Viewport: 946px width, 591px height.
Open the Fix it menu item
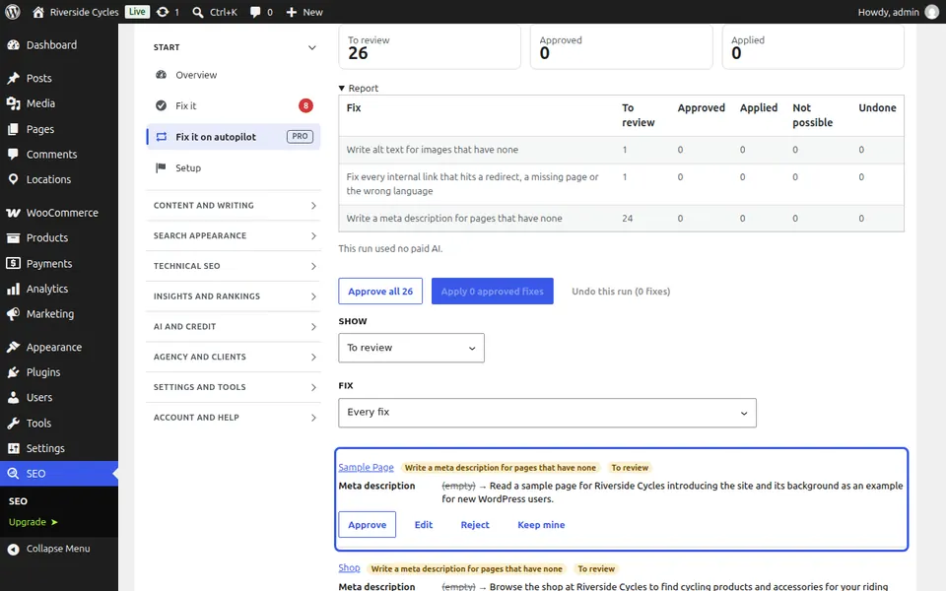pyautogui.click(x=234, y=106)
